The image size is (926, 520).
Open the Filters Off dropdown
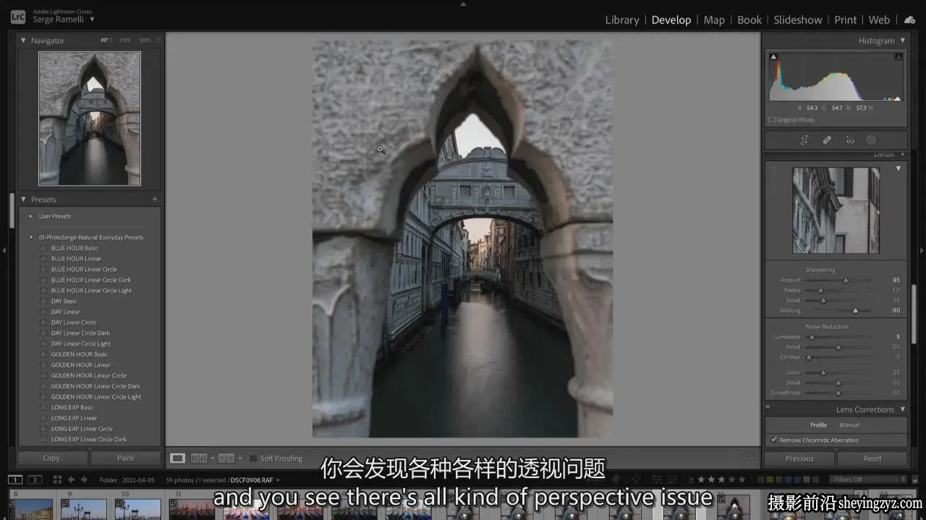tap(867, 480)
